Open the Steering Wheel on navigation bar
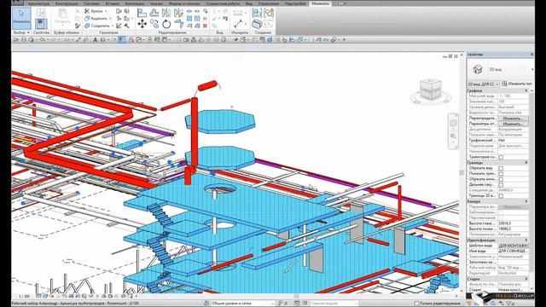The image size is (546, 307). (453, 123)
